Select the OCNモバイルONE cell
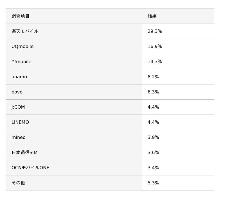225x199 pixels. [x=30, y=168]
